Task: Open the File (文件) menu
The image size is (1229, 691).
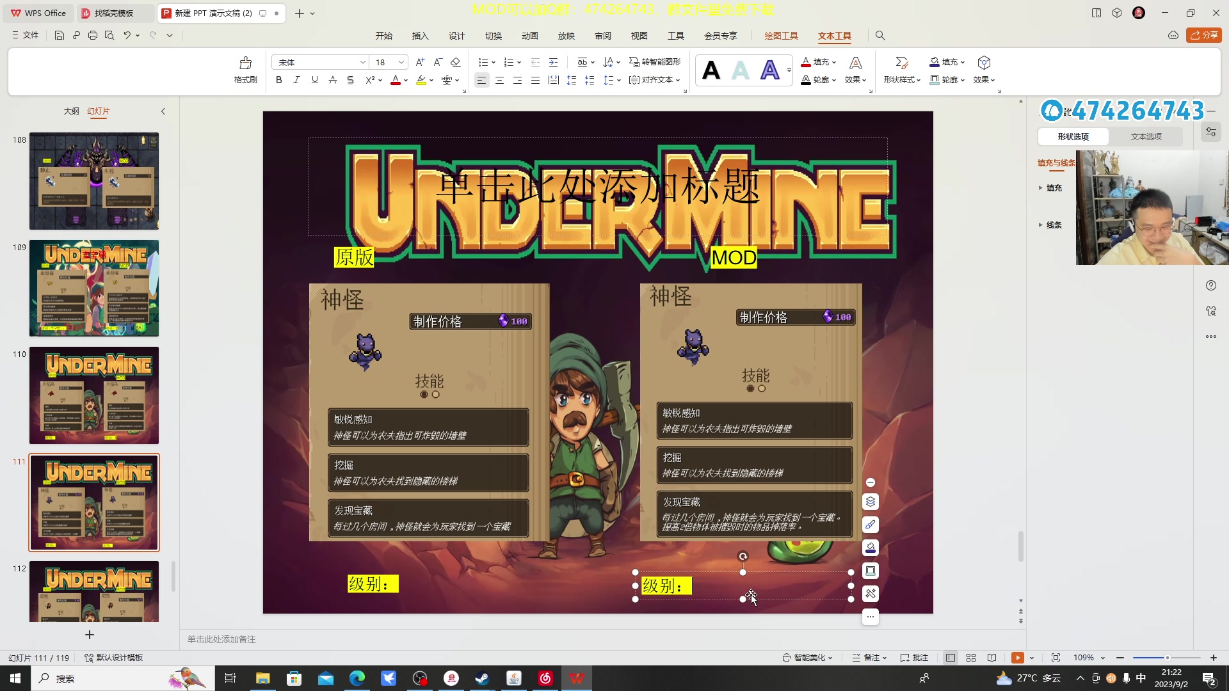Action: tap(26, 35)
